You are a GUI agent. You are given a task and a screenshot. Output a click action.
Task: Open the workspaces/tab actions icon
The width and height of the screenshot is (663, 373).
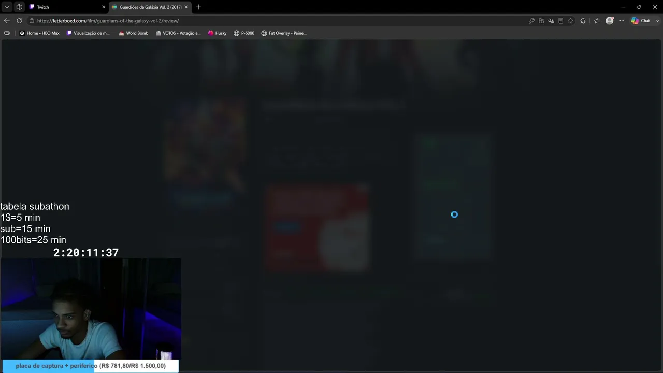coord(19,7)
